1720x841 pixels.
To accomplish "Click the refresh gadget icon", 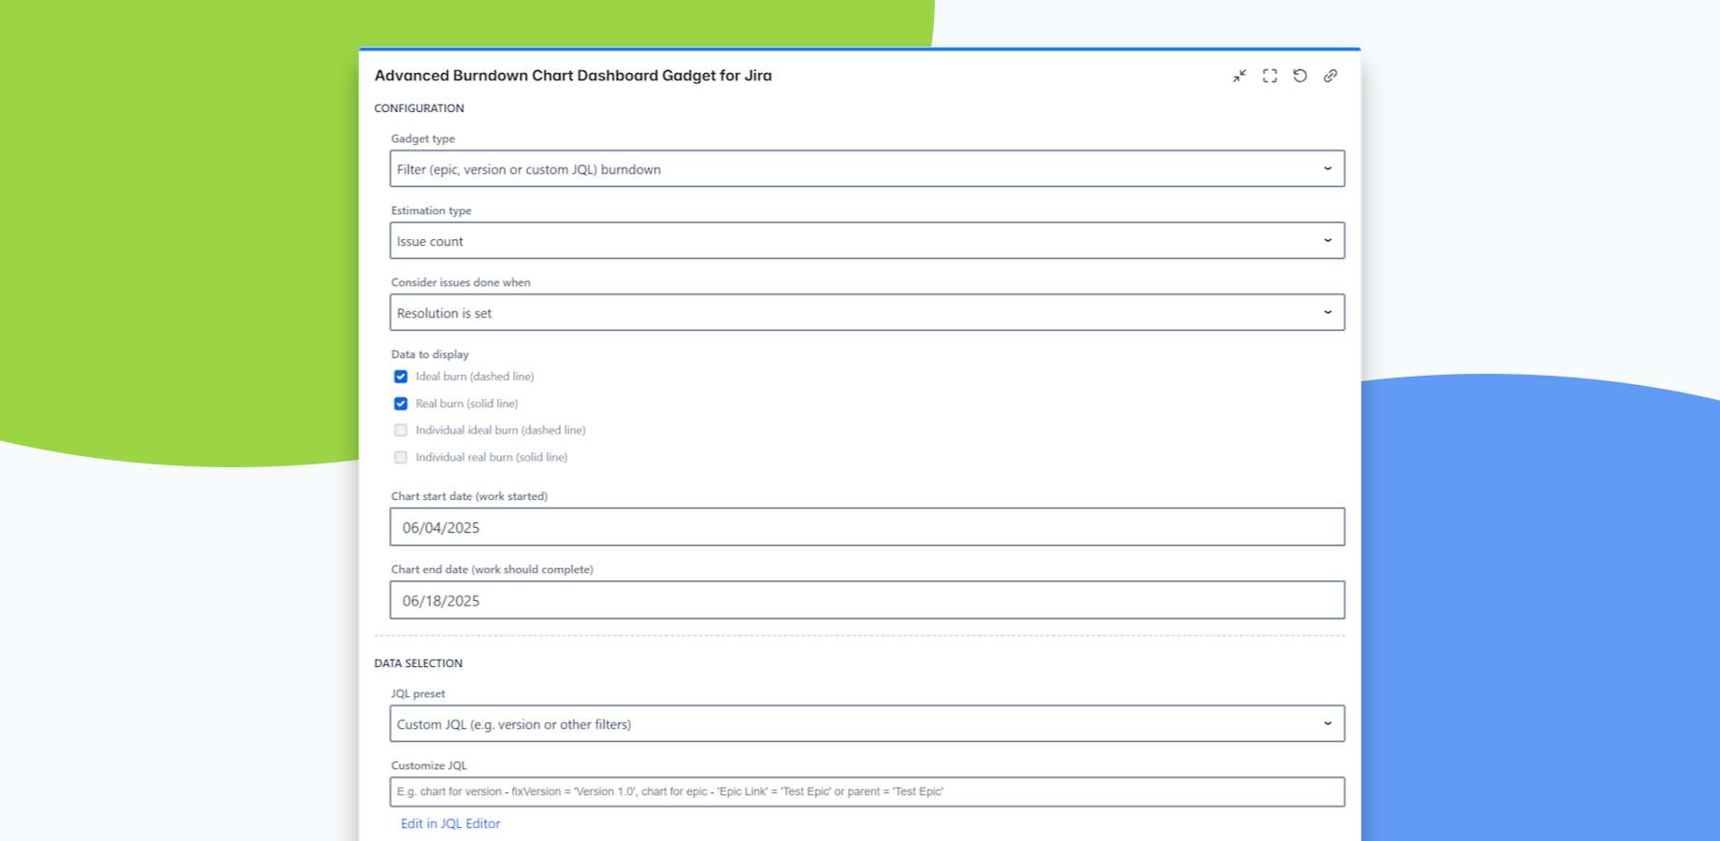I will (1300, 76).
